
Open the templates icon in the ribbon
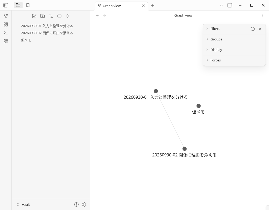6,41
